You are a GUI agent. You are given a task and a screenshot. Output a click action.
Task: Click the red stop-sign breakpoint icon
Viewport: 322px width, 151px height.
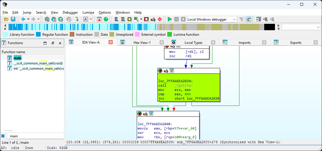(159, 19)
